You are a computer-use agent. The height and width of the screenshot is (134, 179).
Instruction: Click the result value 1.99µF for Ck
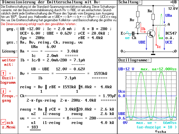[109, 96]
